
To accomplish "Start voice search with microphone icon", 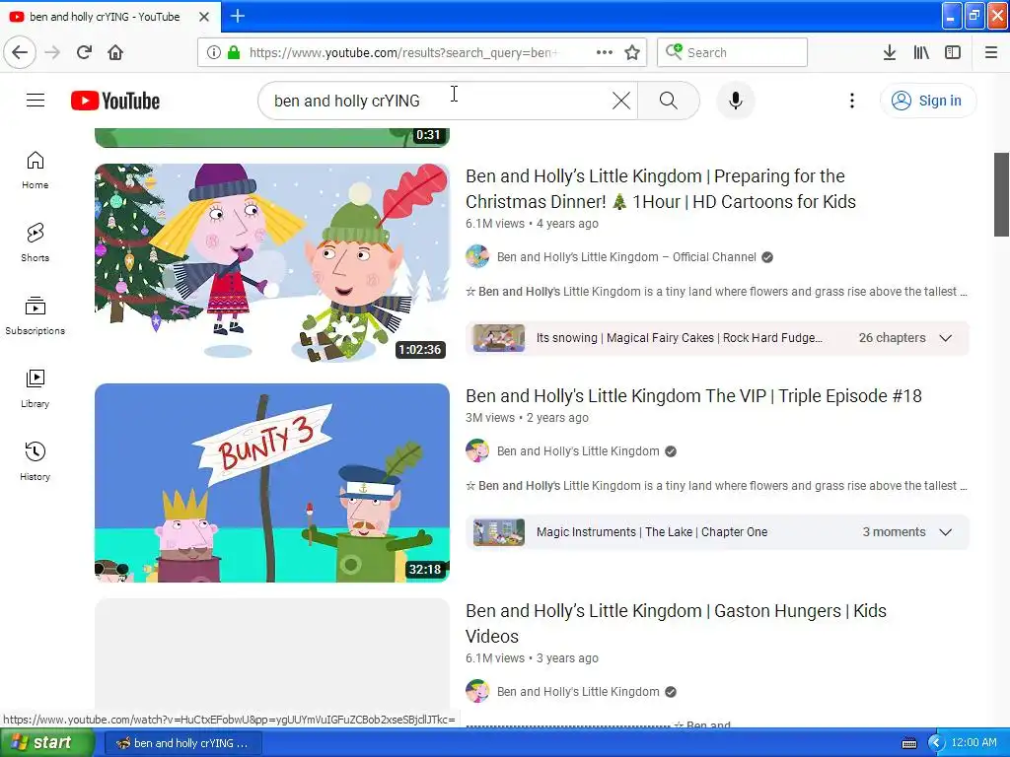I will click(736, 101).
